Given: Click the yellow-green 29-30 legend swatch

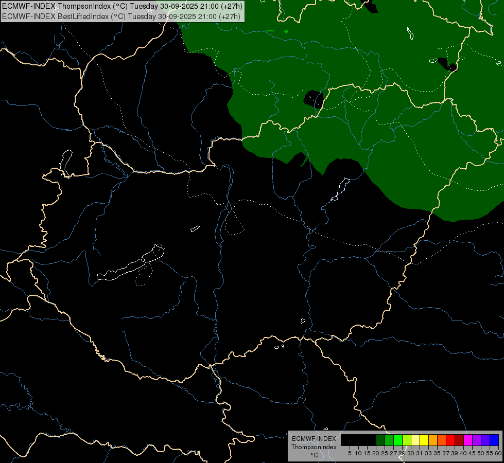Looking at the screenshot, I should [x=407, y=440].
